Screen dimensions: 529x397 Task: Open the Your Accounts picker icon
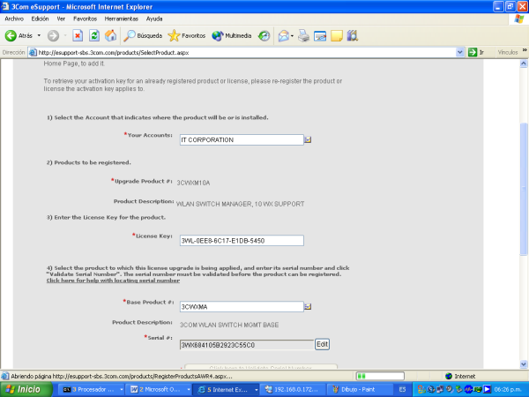click(x=308, y=139)
